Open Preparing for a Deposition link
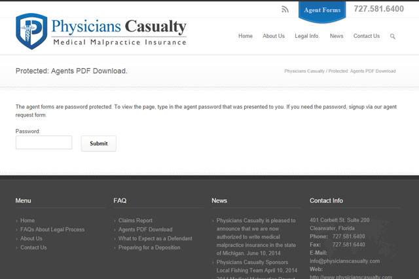The width and height of the screenshot is (419, 279). pyautogui.click(x=149, y=248)
